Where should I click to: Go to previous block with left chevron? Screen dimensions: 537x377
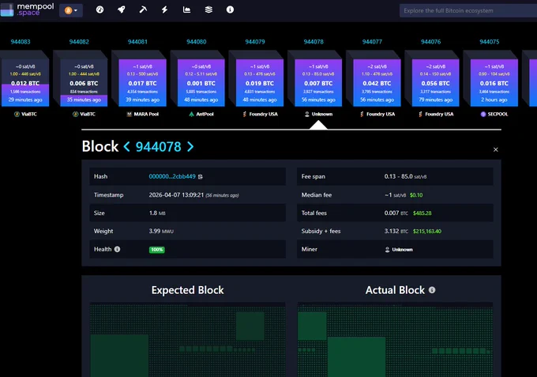(126, 147)
